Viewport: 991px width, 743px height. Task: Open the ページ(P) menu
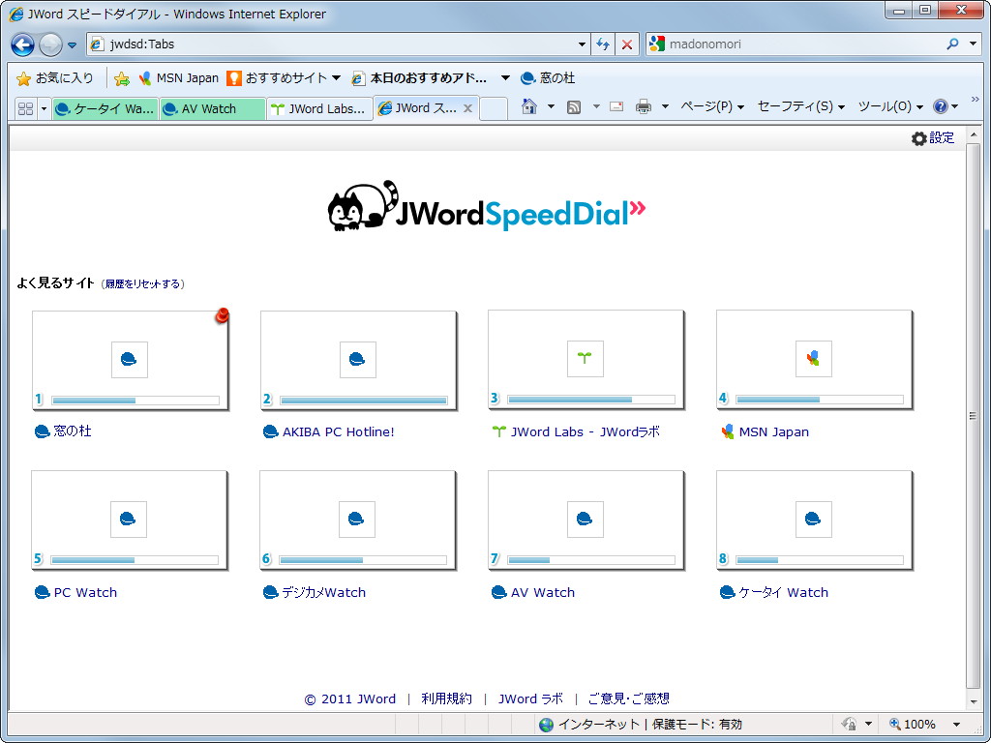click(x=712, y=106)
